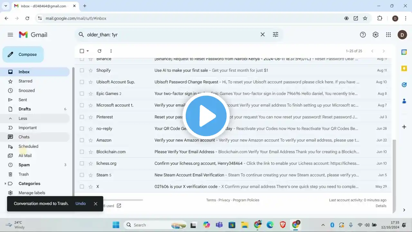Viewport: 412px width, 232px height.
Task: Click the Older page arrow
Action: point(383,51)
